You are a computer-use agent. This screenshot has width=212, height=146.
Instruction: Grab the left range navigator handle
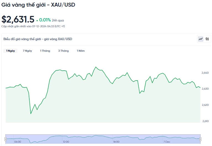tap(6, 139)
